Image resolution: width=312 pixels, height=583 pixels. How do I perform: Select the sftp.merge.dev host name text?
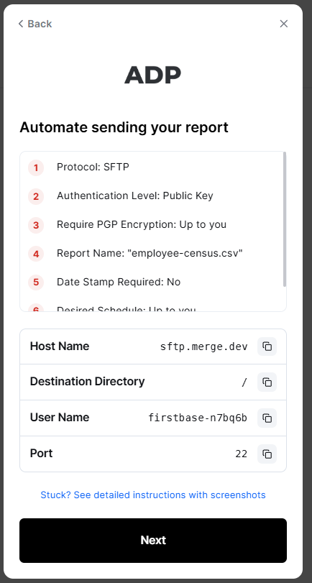[203, 347]
